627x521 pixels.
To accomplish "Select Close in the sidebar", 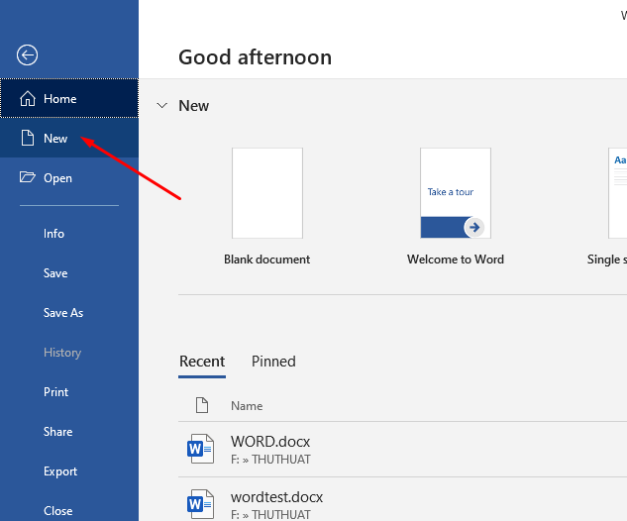I will coord(69,510).
